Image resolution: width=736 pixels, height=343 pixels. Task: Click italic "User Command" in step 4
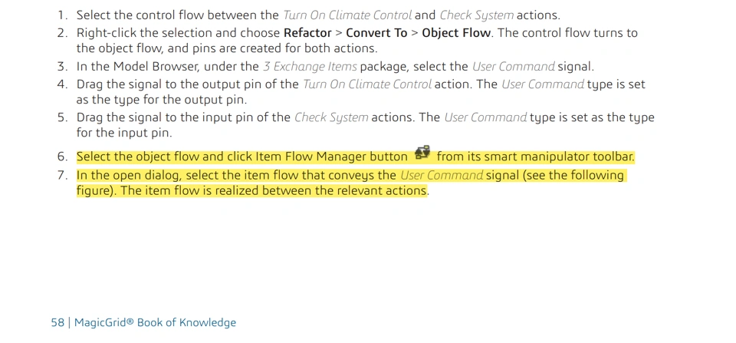[542, 84]
